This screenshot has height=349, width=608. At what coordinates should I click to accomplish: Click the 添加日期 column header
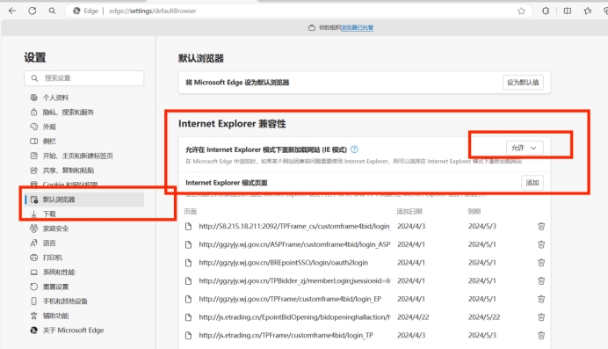tap(409, 211)
